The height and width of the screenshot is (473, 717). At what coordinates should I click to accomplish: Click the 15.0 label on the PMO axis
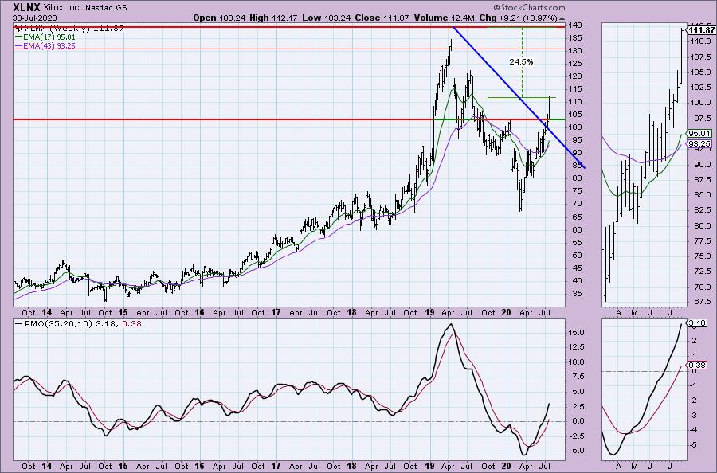pyautogui.click(x=577, y=333)
